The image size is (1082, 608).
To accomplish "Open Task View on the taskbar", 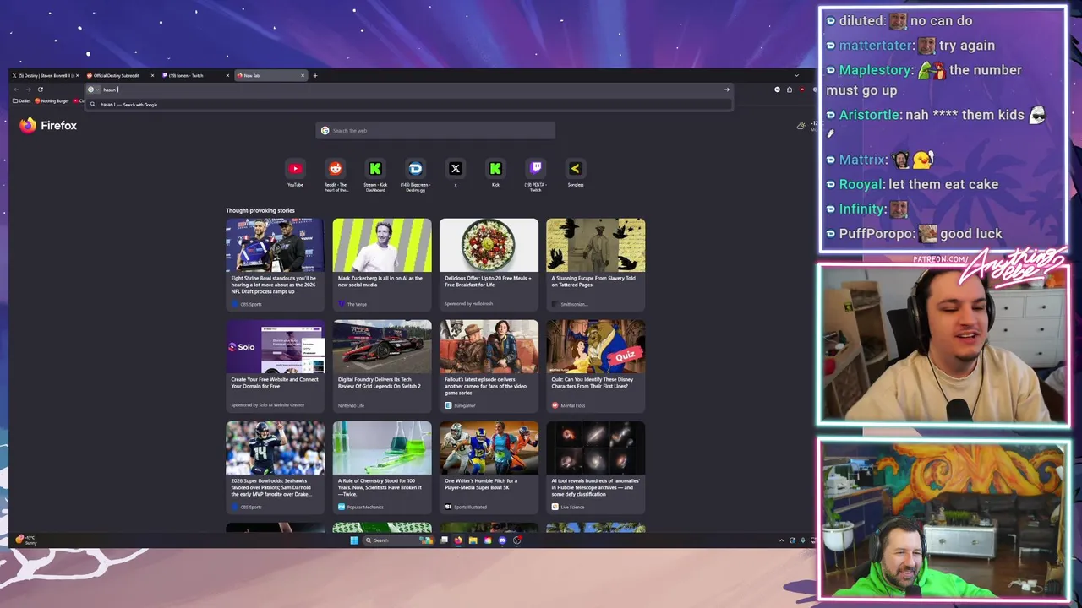I will click(x=444, y=540).
